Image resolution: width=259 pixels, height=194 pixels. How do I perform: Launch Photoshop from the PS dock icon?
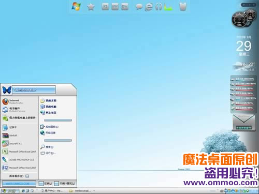(105, 7)
